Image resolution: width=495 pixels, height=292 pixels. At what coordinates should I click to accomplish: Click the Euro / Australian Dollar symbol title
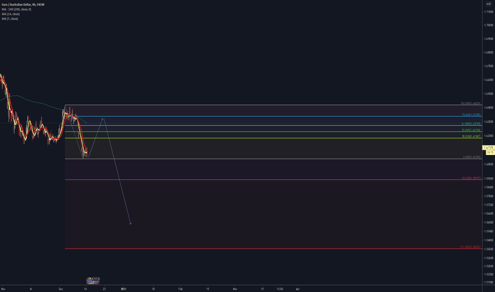23,5
